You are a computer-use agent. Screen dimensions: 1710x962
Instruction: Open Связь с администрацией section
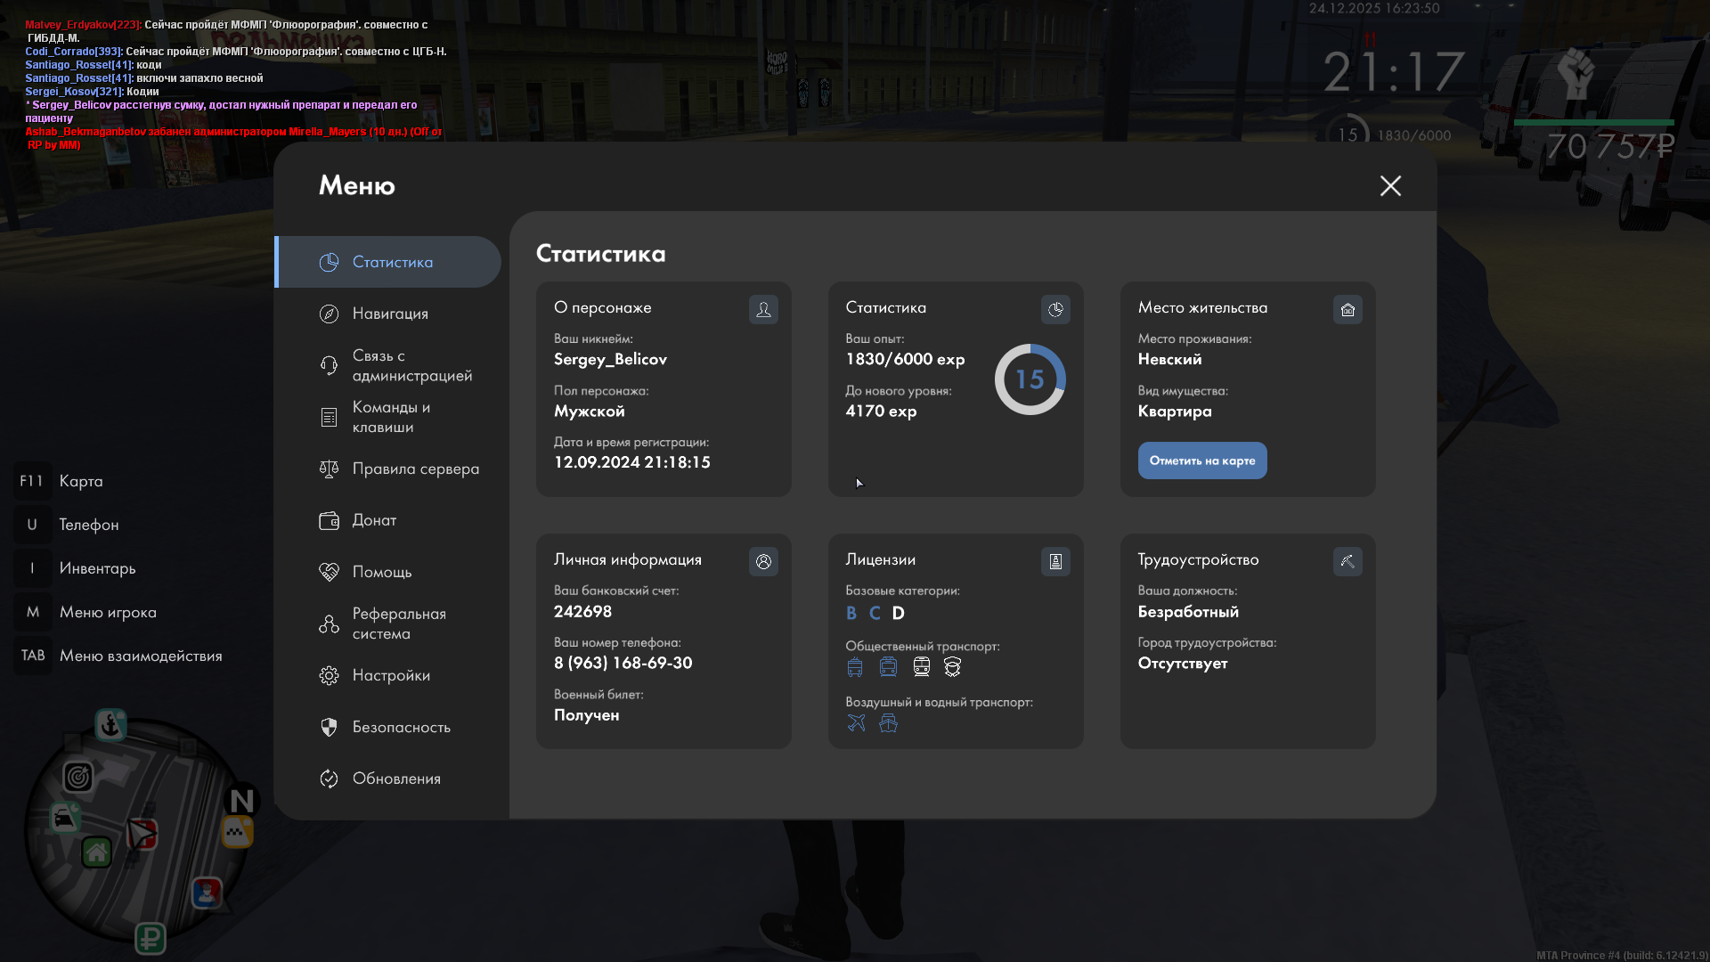pos(411,365)
